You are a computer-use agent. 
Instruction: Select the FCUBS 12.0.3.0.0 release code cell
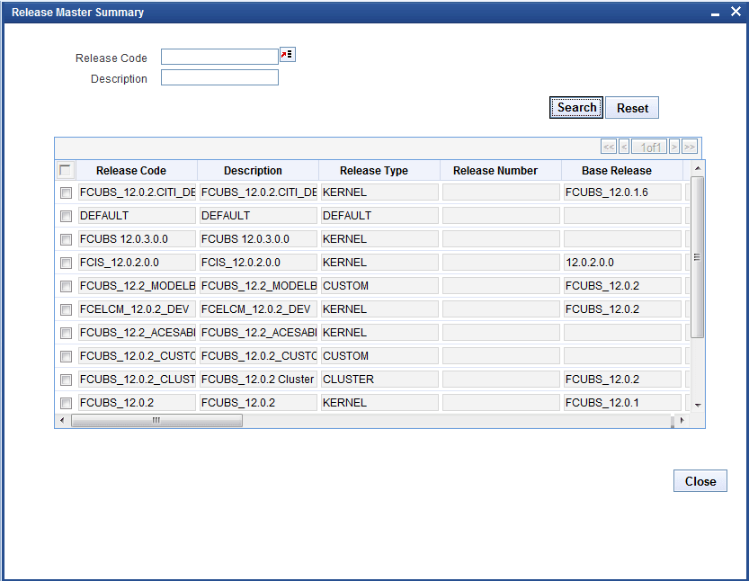137,239
